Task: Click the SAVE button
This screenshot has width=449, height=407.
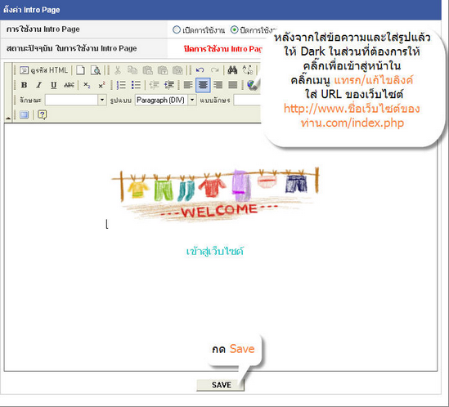Action: (221, 385)
